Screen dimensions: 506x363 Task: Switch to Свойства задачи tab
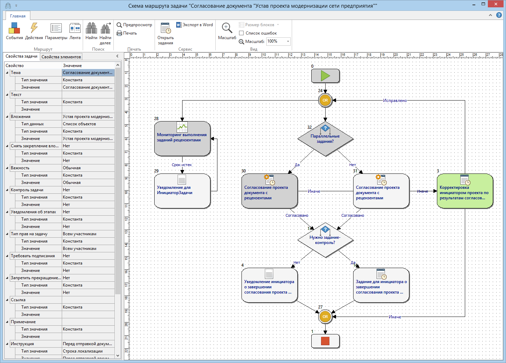click(21, 56)
